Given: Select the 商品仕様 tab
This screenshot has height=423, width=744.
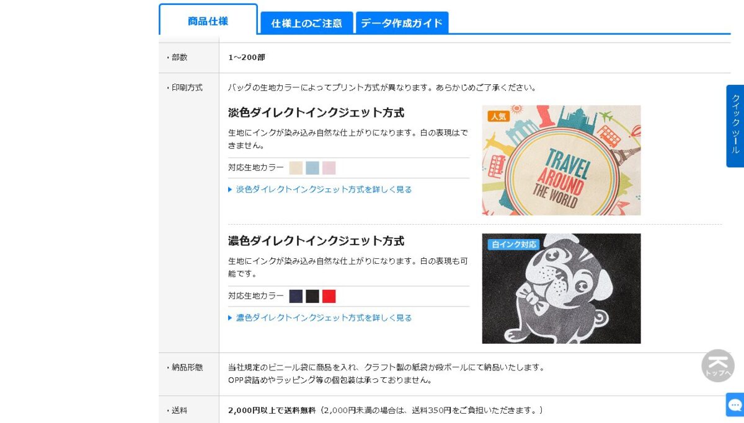Looking at the screenshot, I should 208,20.
